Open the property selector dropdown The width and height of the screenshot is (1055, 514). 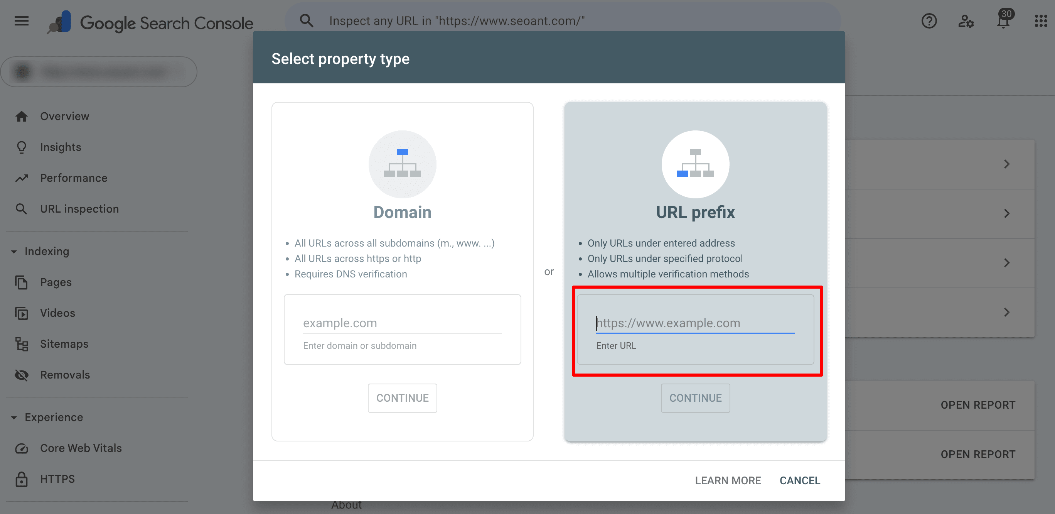[x=99, y=72]
